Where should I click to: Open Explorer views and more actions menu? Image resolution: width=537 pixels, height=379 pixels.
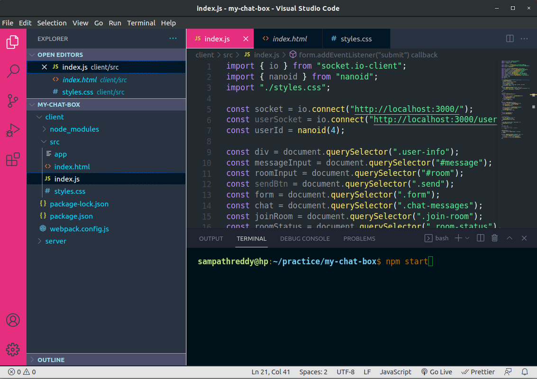pos(173,38)
